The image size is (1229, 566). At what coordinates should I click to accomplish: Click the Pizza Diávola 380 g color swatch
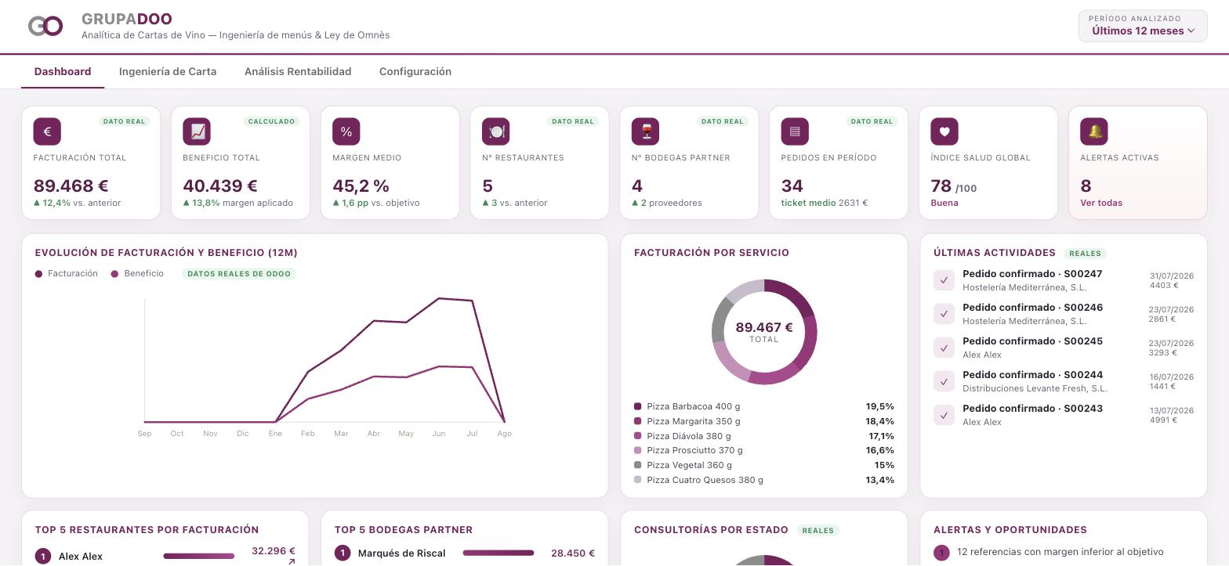(x=638, y=436)
